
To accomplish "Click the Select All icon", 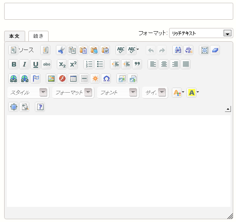I will pyautogui.click(x=204, y=50).
